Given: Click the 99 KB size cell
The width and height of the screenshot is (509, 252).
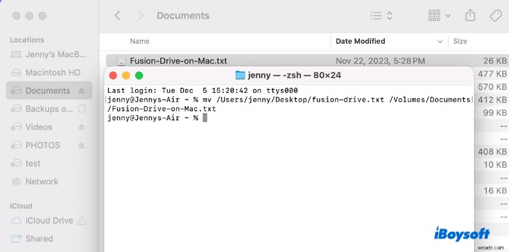Looking at the screenshot, I should pyautogui.click(x=495, y=113).
